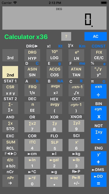Tap digit 7 key
Viewport: 109px width, 194px height.
pos(32,126)
